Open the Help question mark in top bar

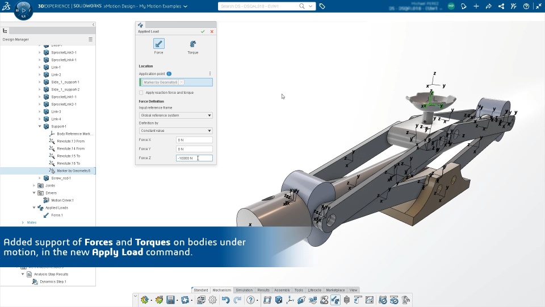[x=526, y=6]
